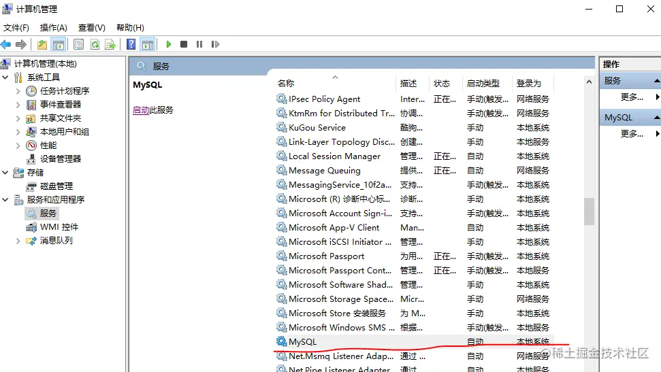Collapse the 服务和应用程序 tree node
Screen dimensions: 661x372
[5, 200]
